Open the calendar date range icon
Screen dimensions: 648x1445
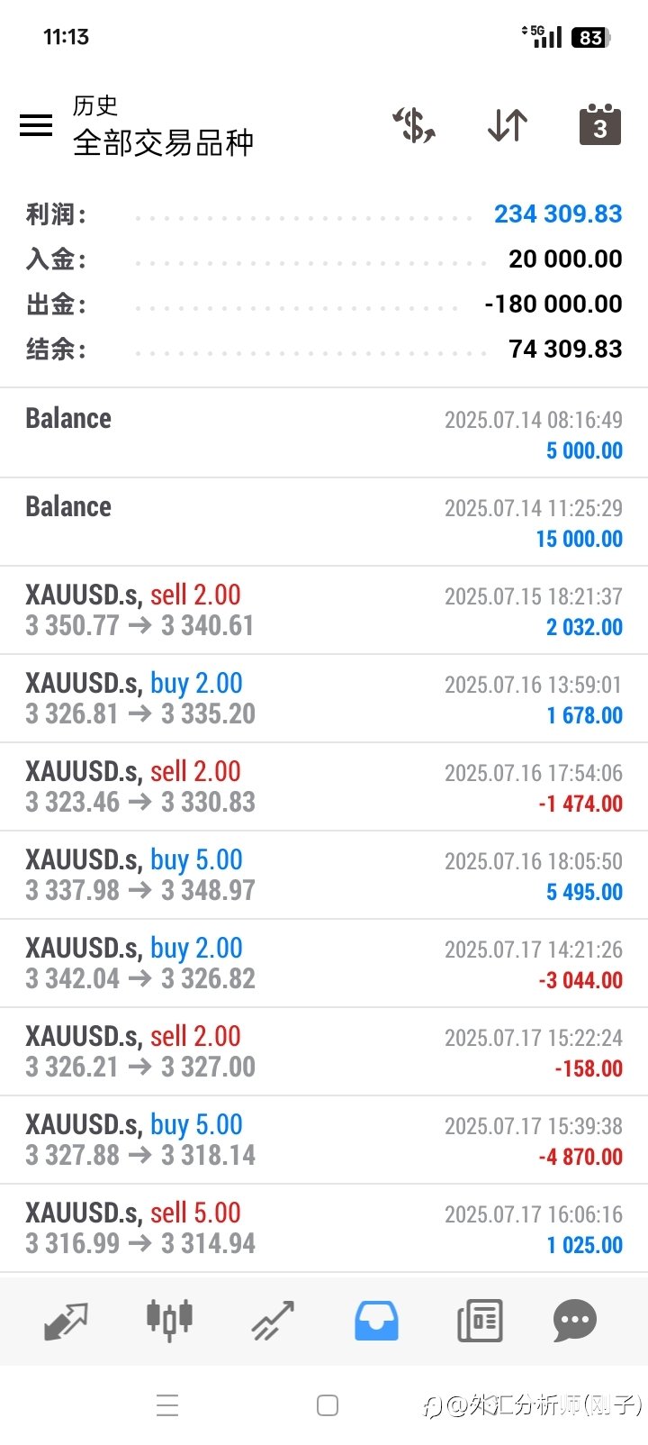click(600, 124)
